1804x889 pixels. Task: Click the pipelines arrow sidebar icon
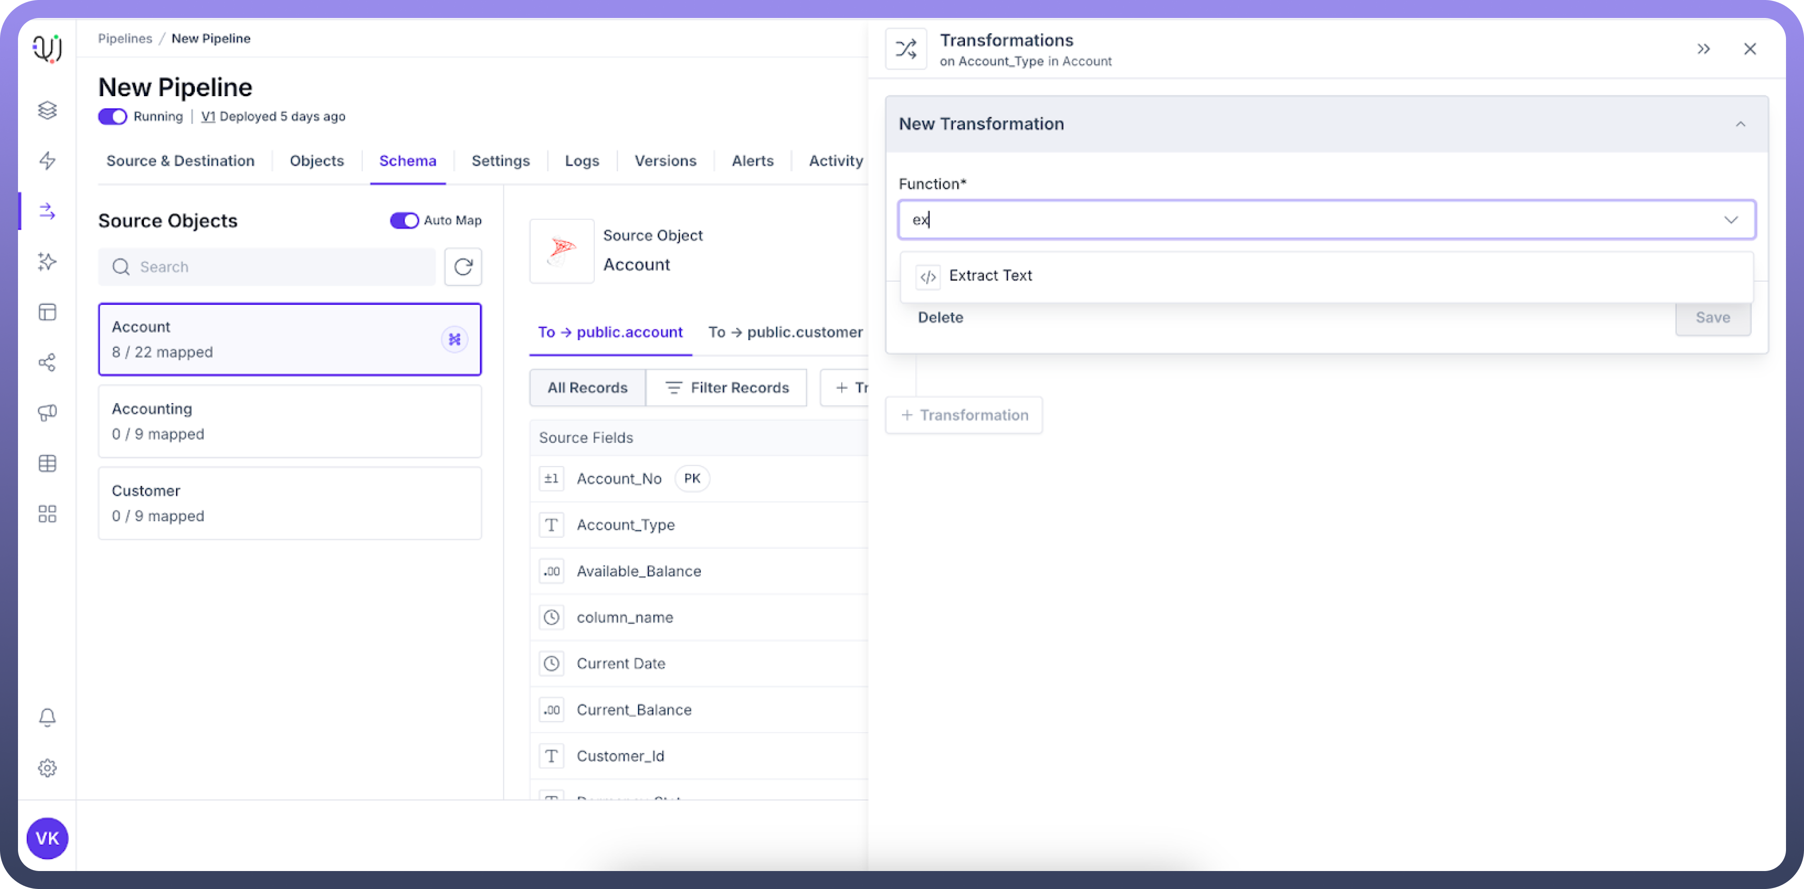[x=47, y=210]
